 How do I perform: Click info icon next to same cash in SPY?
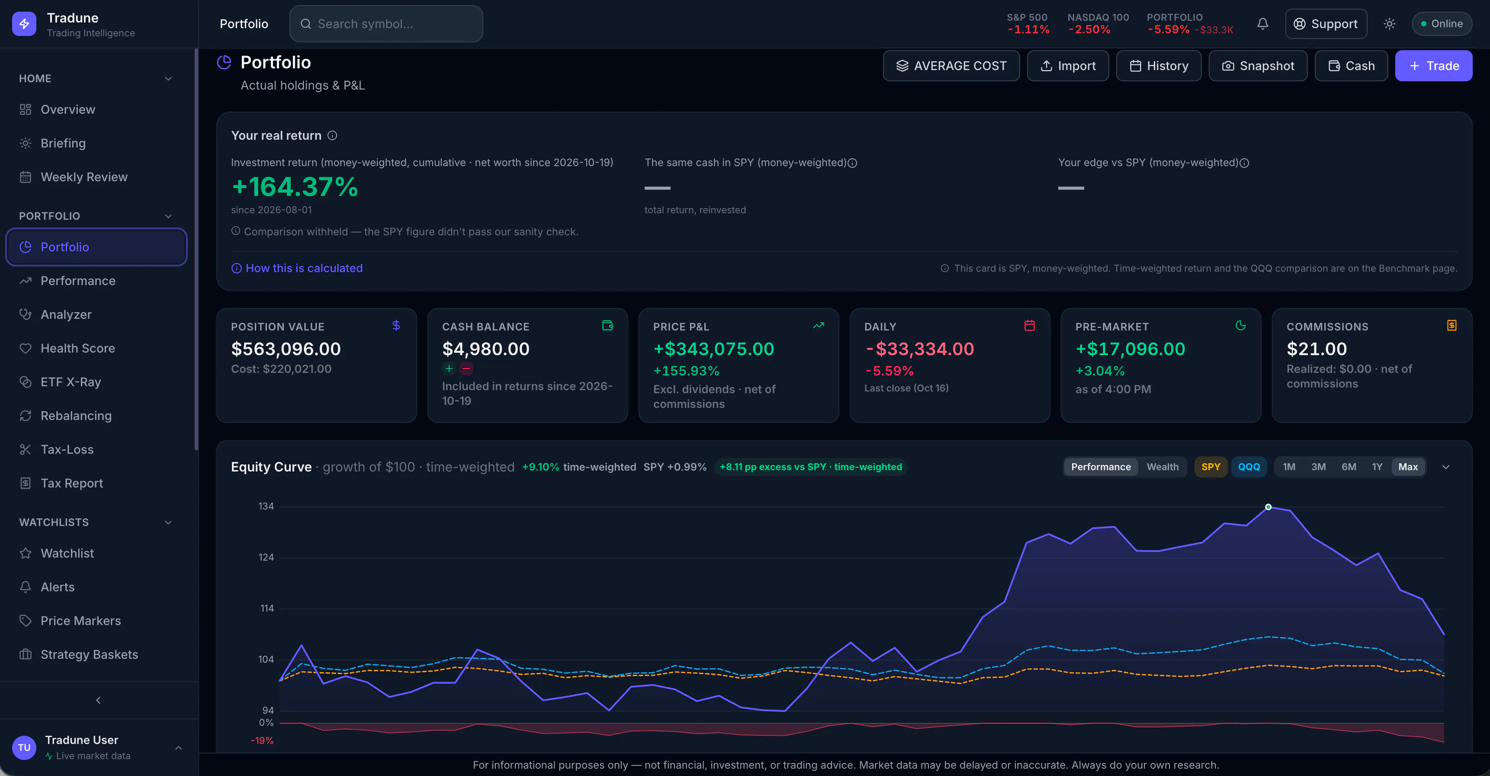(x=852, y=163)
